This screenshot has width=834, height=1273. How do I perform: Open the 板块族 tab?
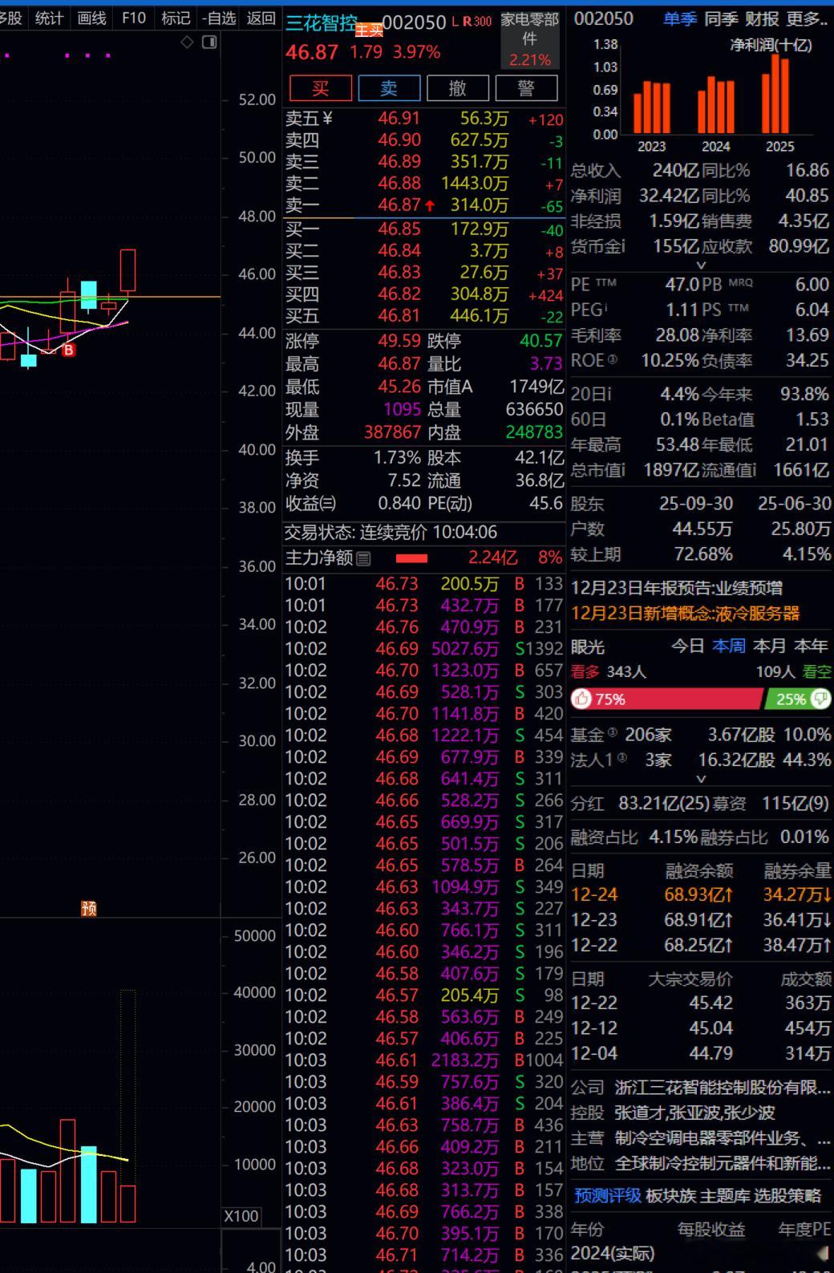click(670, 1196)
